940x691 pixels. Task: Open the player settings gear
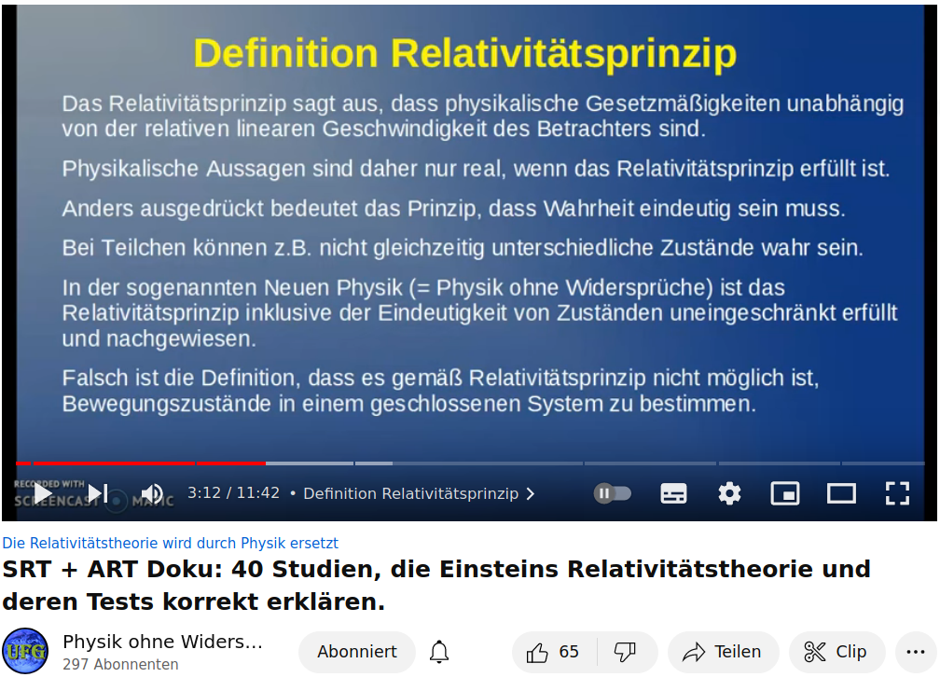729,493
